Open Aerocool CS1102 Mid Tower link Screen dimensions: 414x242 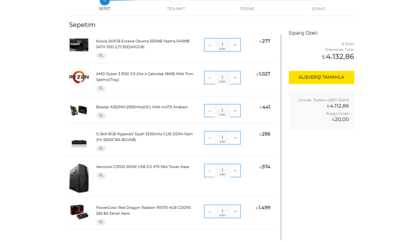(x=143, y=167)
